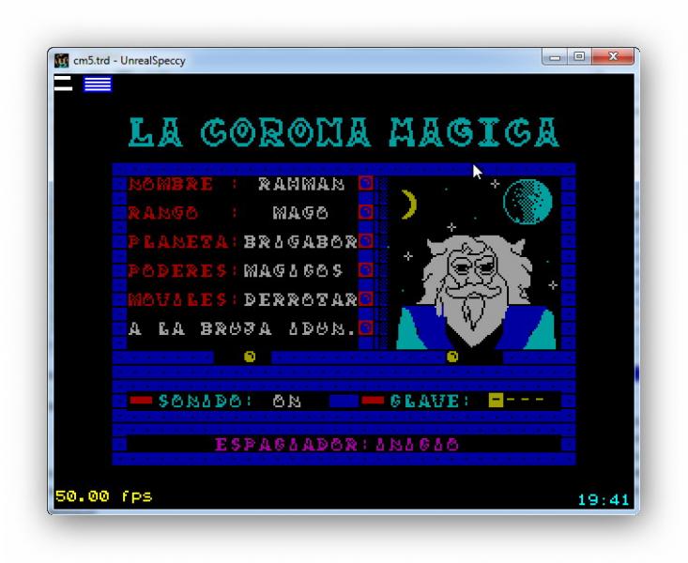Click the blue striped disk indicator icon
688x563 pixels.
pyautogui.click(x=97, y=84)
